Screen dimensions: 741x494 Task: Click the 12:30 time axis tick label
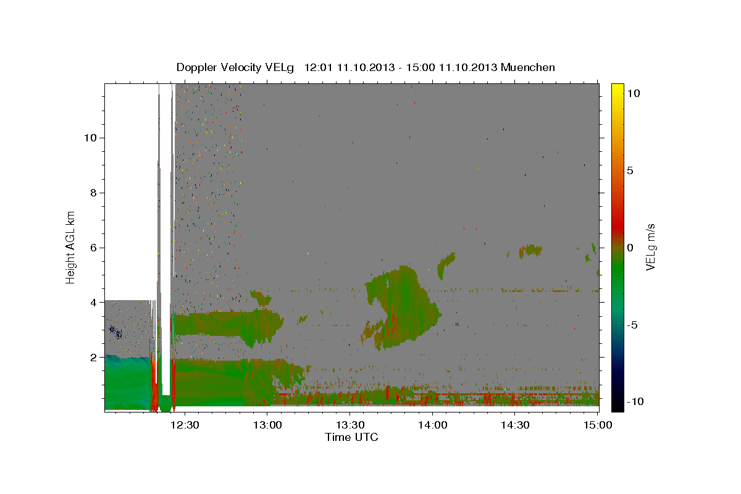(185, 425)
